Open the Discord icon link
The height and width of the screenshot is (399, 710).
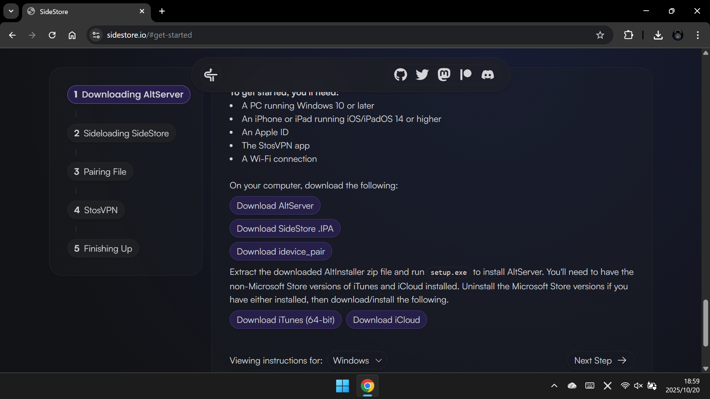tap(487, 75)
